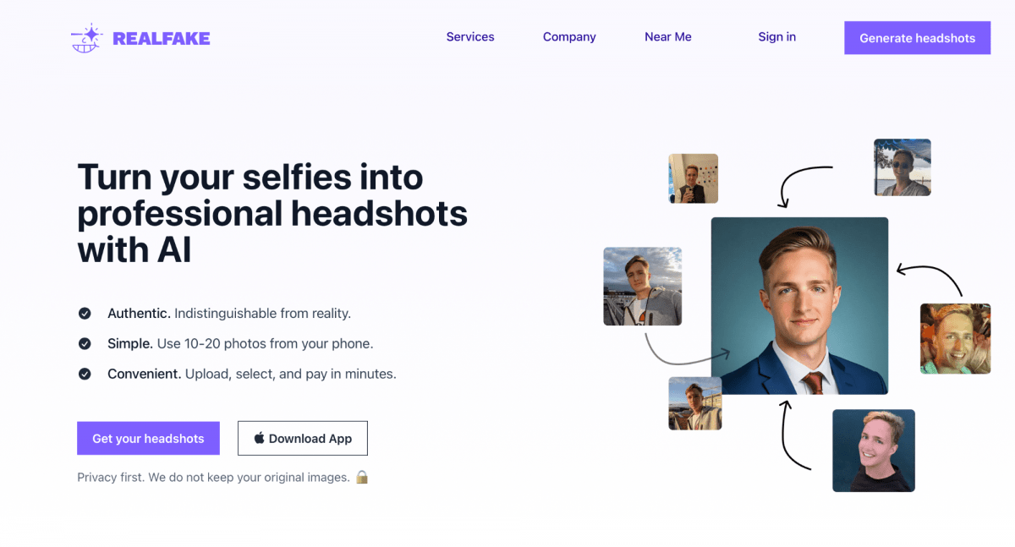Open the Company menu
Image resolution: width=1015 pixels, height=547 pixels.
click(569, 37)
